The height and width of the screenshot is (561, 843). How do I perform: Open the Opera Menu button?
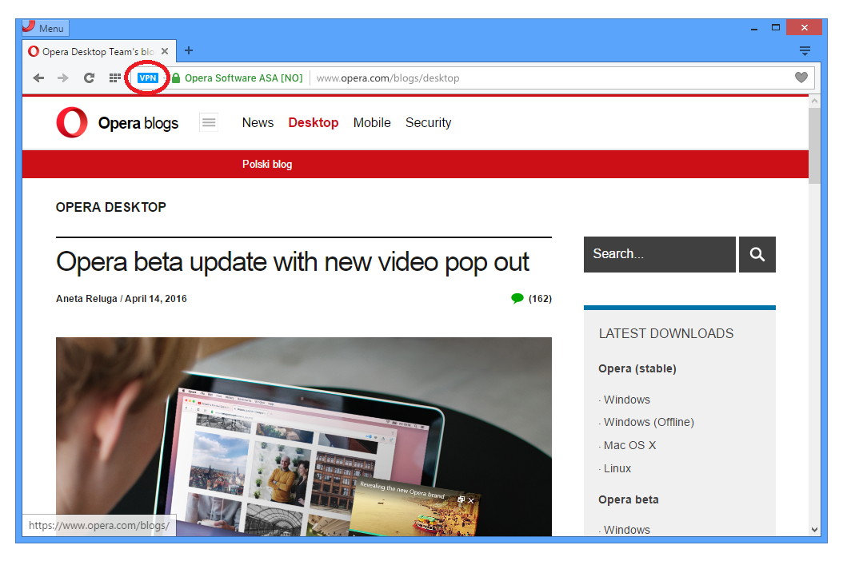[45, 28]
